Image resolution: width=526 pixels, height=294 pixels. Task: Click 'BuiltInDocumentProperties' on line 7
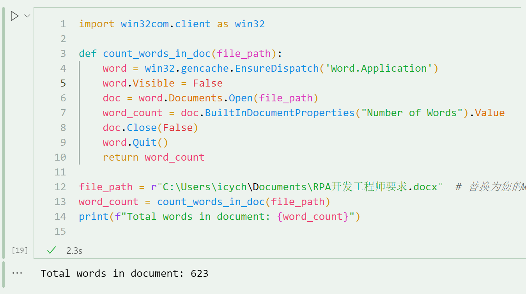[x=280, y=113]
